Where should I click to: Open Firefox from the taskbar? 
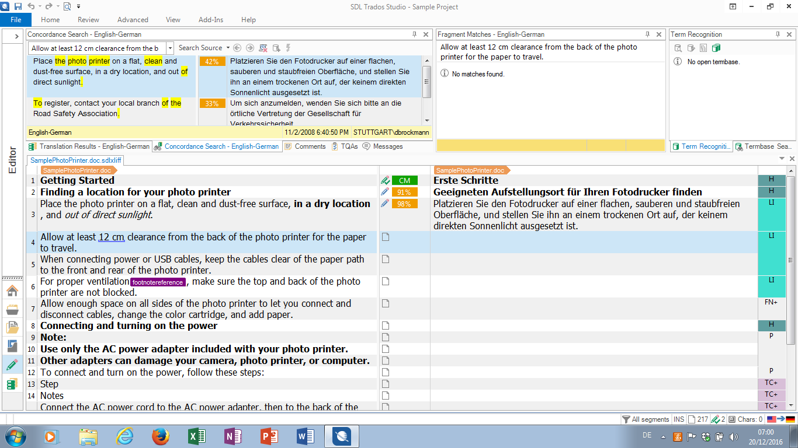(160, 436)
